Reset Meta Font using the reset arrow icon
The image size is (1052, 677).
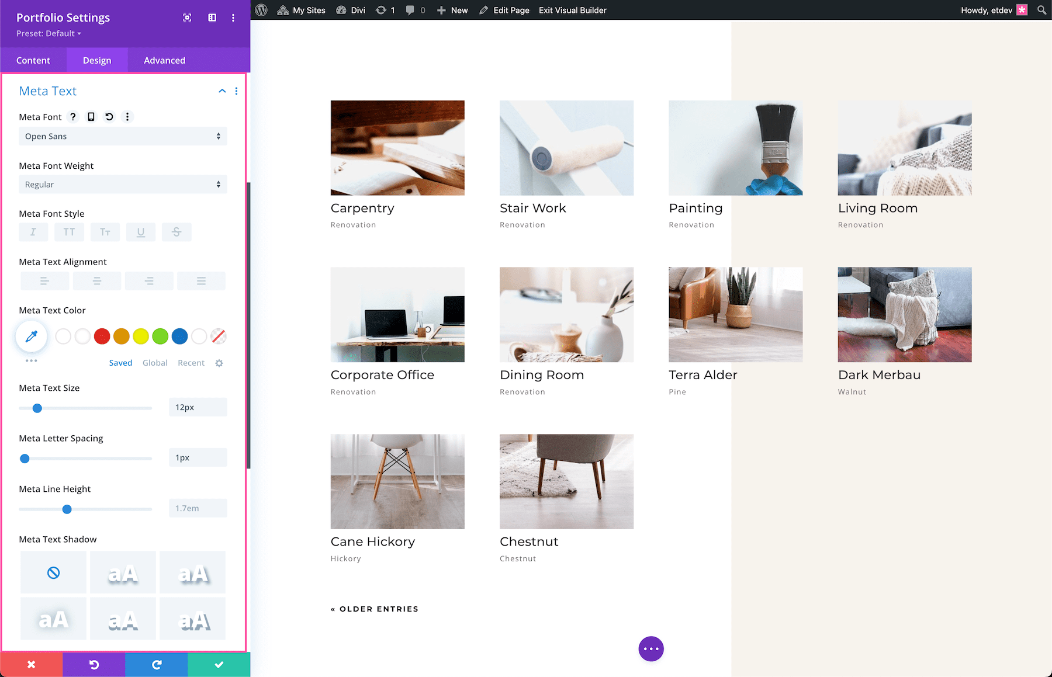click(109, 116)
